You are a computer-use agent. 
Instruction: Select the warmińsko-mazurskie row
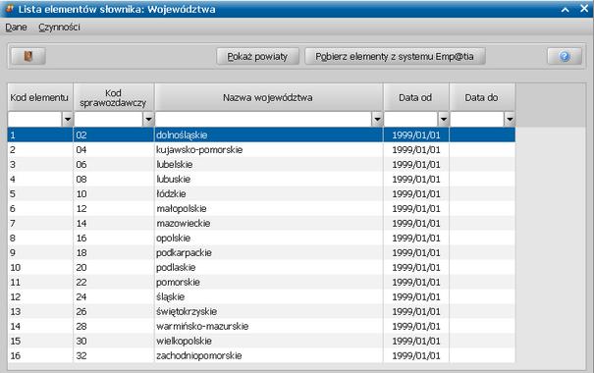(x=261, y=326)
